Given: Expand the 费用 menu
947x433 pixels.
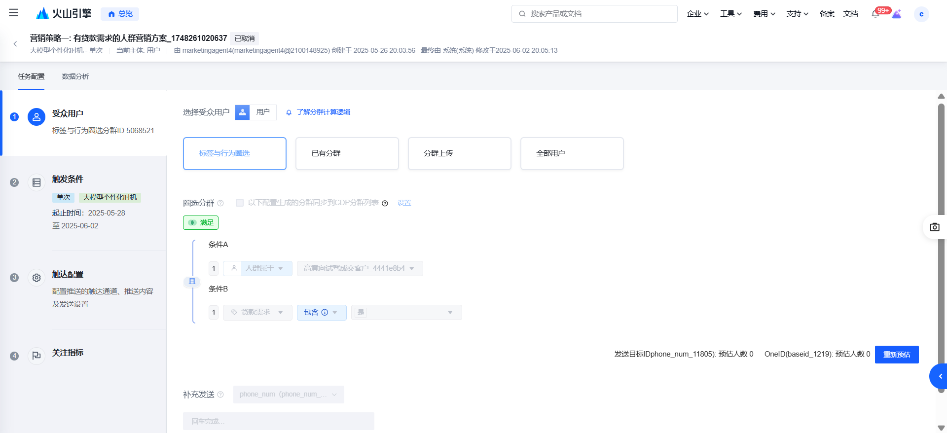Looking at the screenshot, I should 764,14.
